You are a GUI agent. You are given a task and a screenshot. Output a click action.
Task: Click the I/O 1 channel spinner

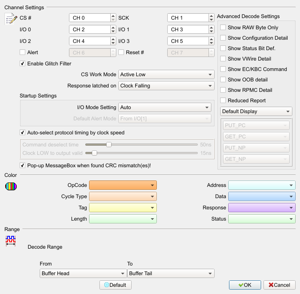pyautogui.click(x=211, y=29)
